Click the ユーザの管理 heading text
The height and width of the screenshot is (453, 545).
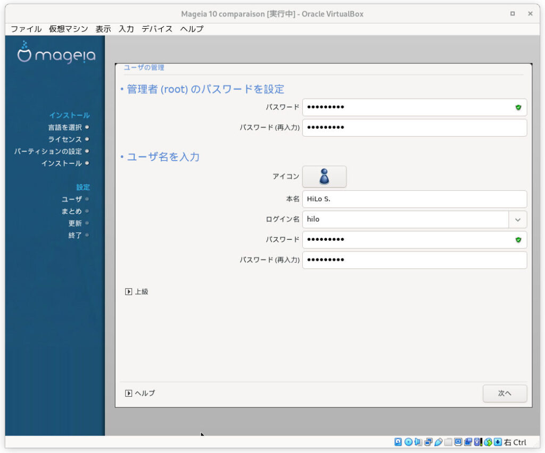pos(144,68)
